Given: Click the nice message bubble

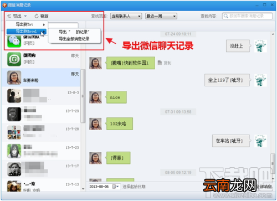Looking at the screenshot, I should click(x=116, y=97).
